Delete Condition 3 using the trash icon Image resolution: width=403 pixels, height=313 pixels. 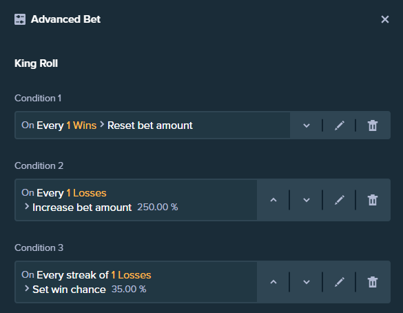(373, 282)
